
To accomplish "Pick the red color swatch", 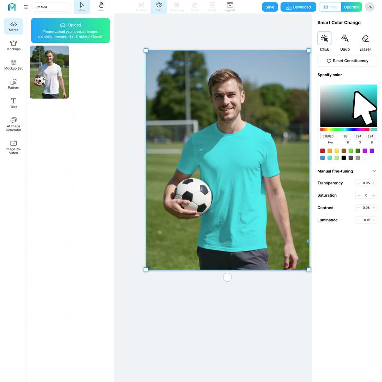I will [322, 151].
